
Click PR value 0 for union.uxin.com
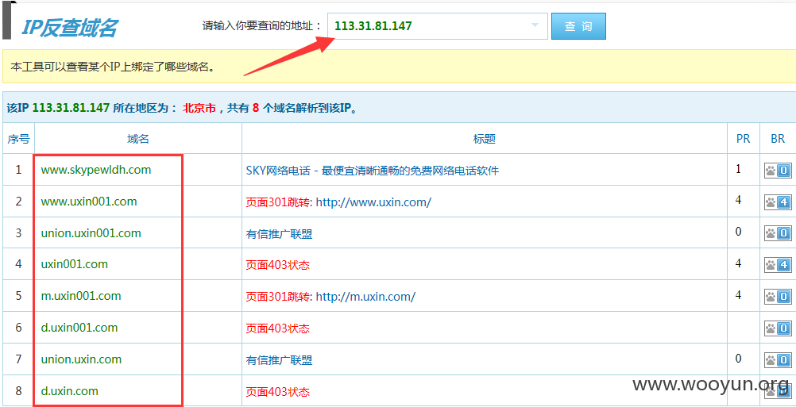738,358
